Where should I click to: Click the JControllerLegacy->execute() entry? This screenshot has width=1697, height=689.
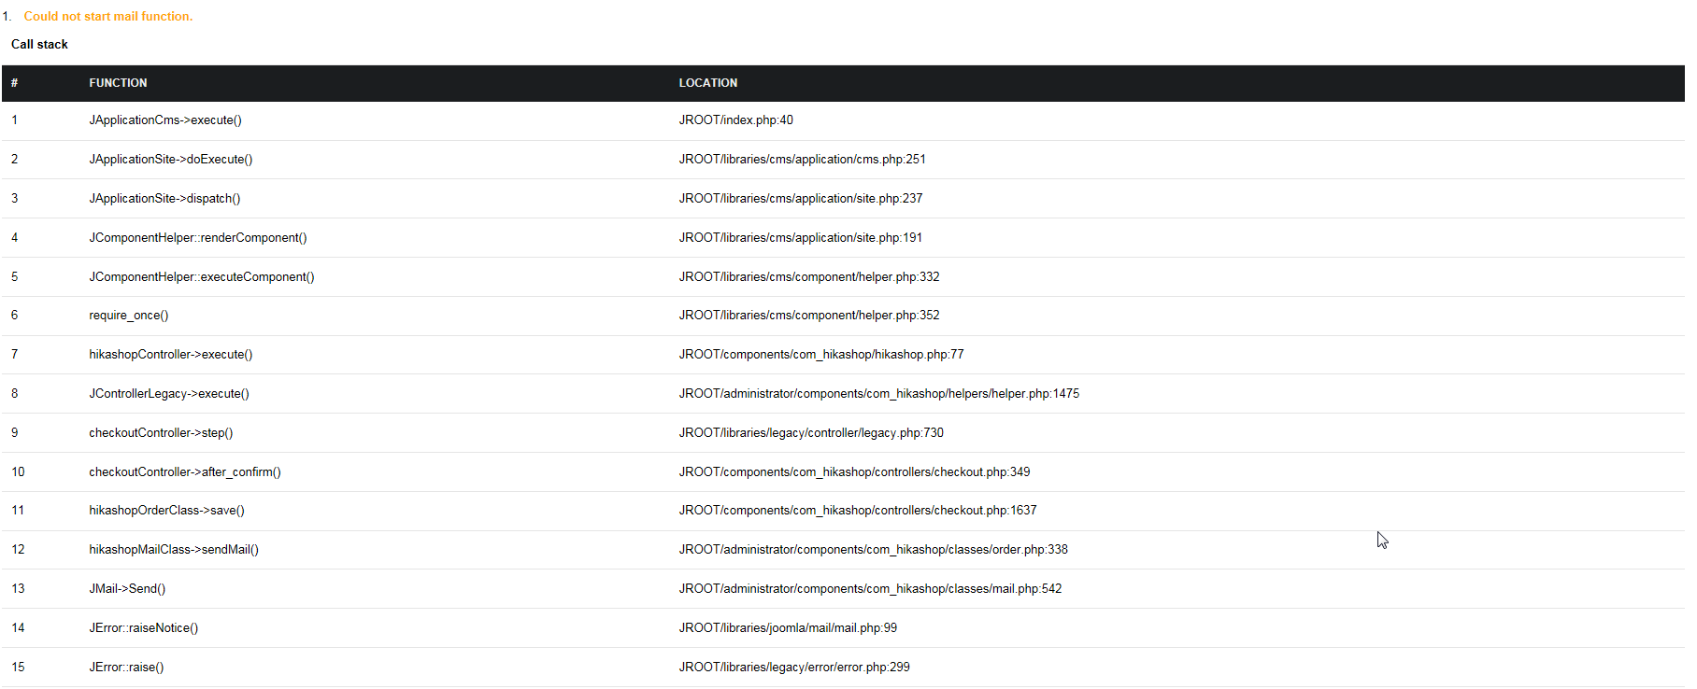click(169, 394)
